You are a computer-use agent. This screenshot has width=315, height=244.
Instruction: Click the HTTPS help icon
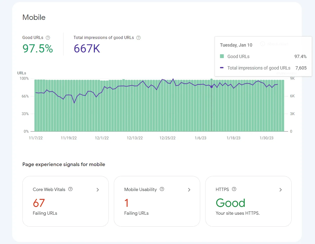(234, 189)
